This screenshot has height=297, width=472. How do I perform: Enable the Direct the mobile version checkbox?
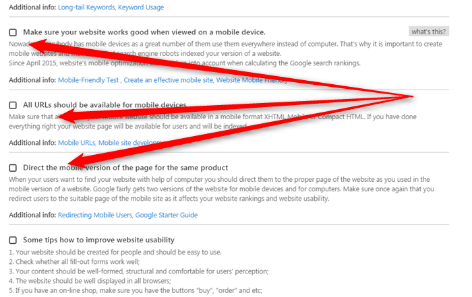[13, 168]
